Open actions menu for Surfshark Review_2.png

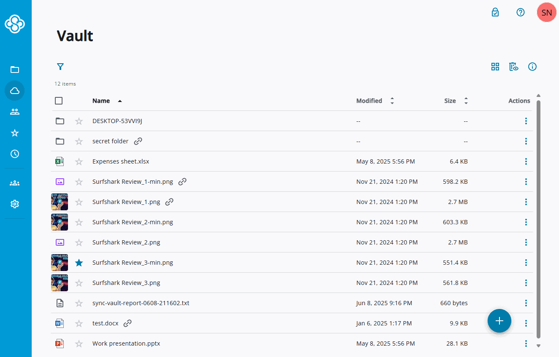tap(526, 242)
